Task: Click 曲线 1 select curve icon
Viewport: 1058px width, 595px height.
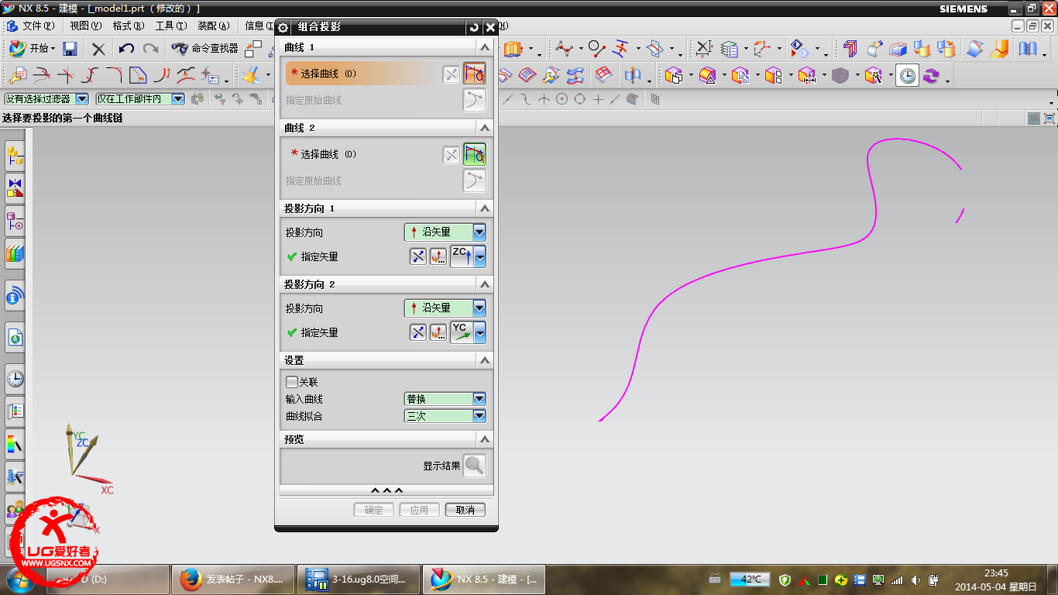Action: pos(475,74)
